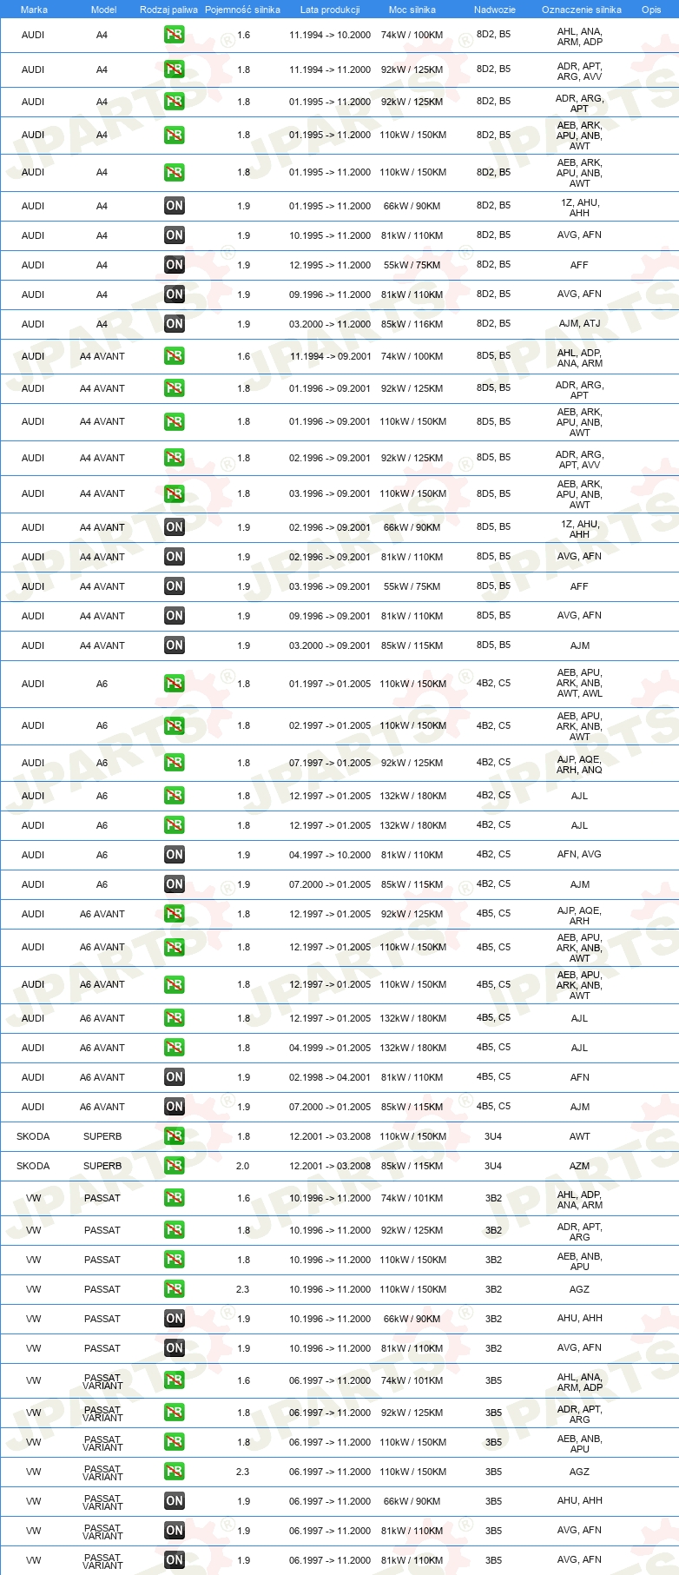This screenshot has height=1575, width=679.
Task: Select the '02.1998 -> 04.2001' date cell
Action: tap(330, 1077)
